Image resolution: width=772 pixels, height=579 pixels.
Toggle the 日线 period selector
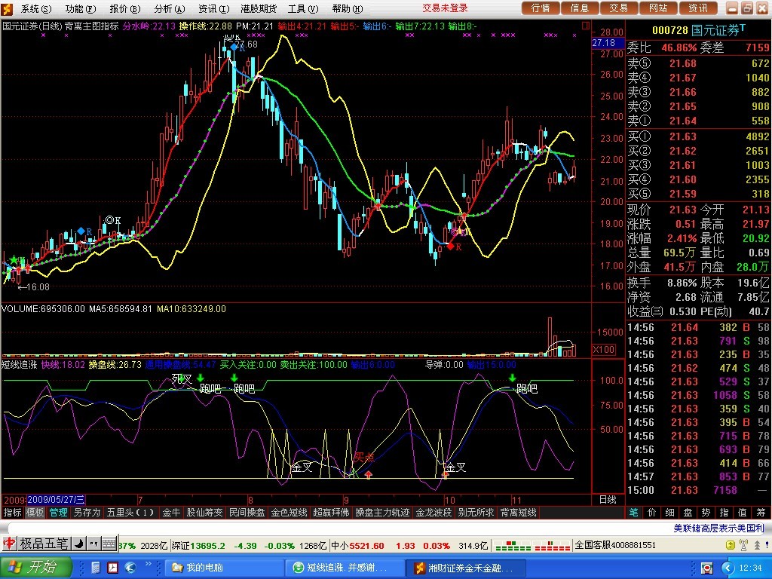point(607,499)
